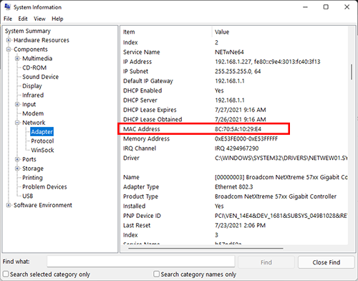Select the Installed row label
This screenshot has height=281, width=358.
[x=134, y=206]
